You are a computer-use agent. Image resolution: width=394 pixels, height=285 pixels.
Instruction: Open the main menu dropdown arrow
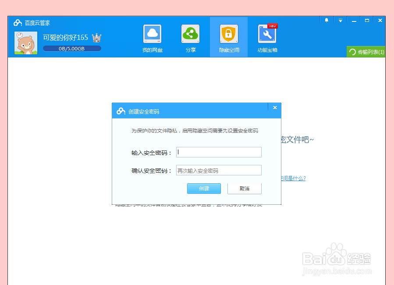click(340, 20)
